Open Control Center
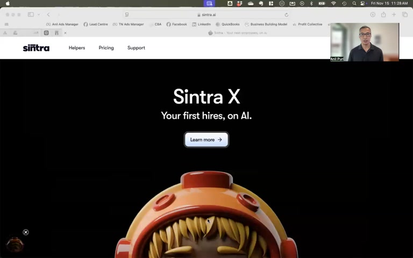 pos(362,3)
